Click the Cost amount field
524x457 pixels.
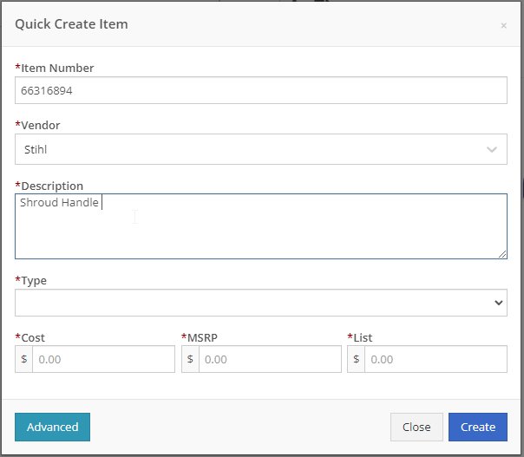tap(103, 359)
